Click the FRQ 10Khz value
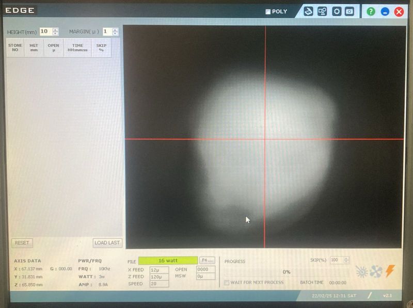413x308 pixels. click(105, 269)
